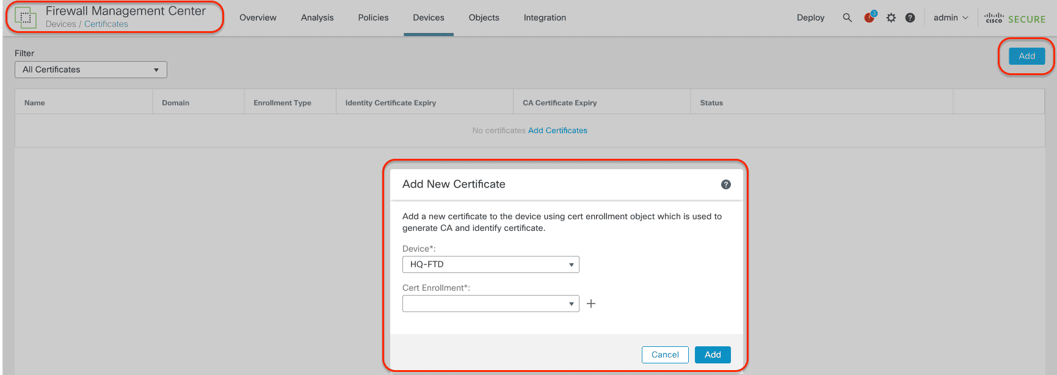Image resolution: width=1057 pixels, height=375 pixels.
Task: Open the search magnifier icon
Action: (x=847, y=18)
